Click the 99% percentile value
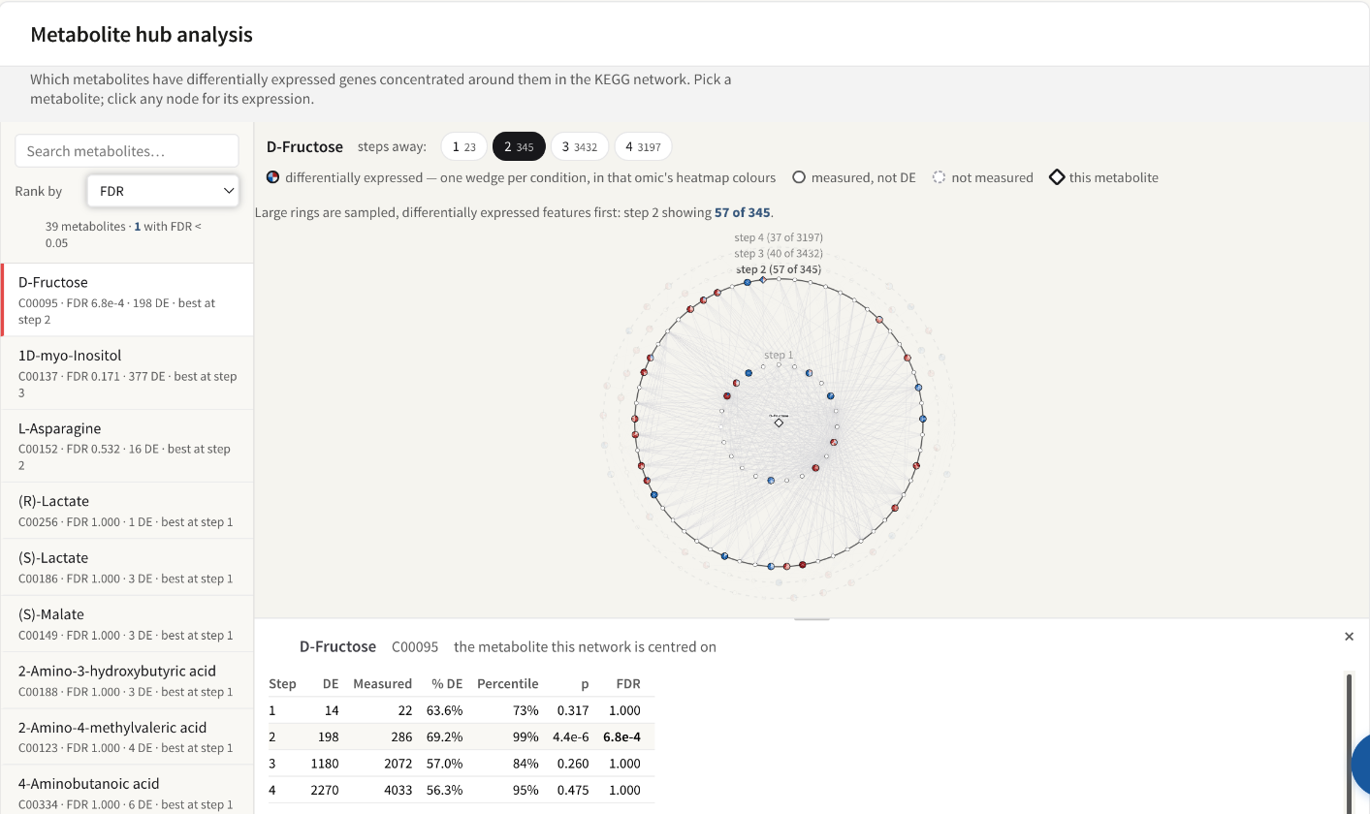The height and width of the screenshot is (814, 1370). tap(526, 736)
